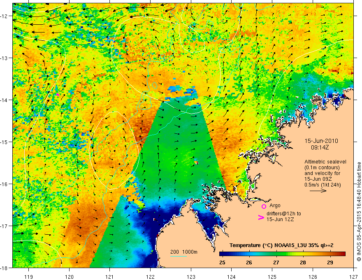Click the cyan 200 1000m depth contour legend line
362x280 pixels.
179,256
